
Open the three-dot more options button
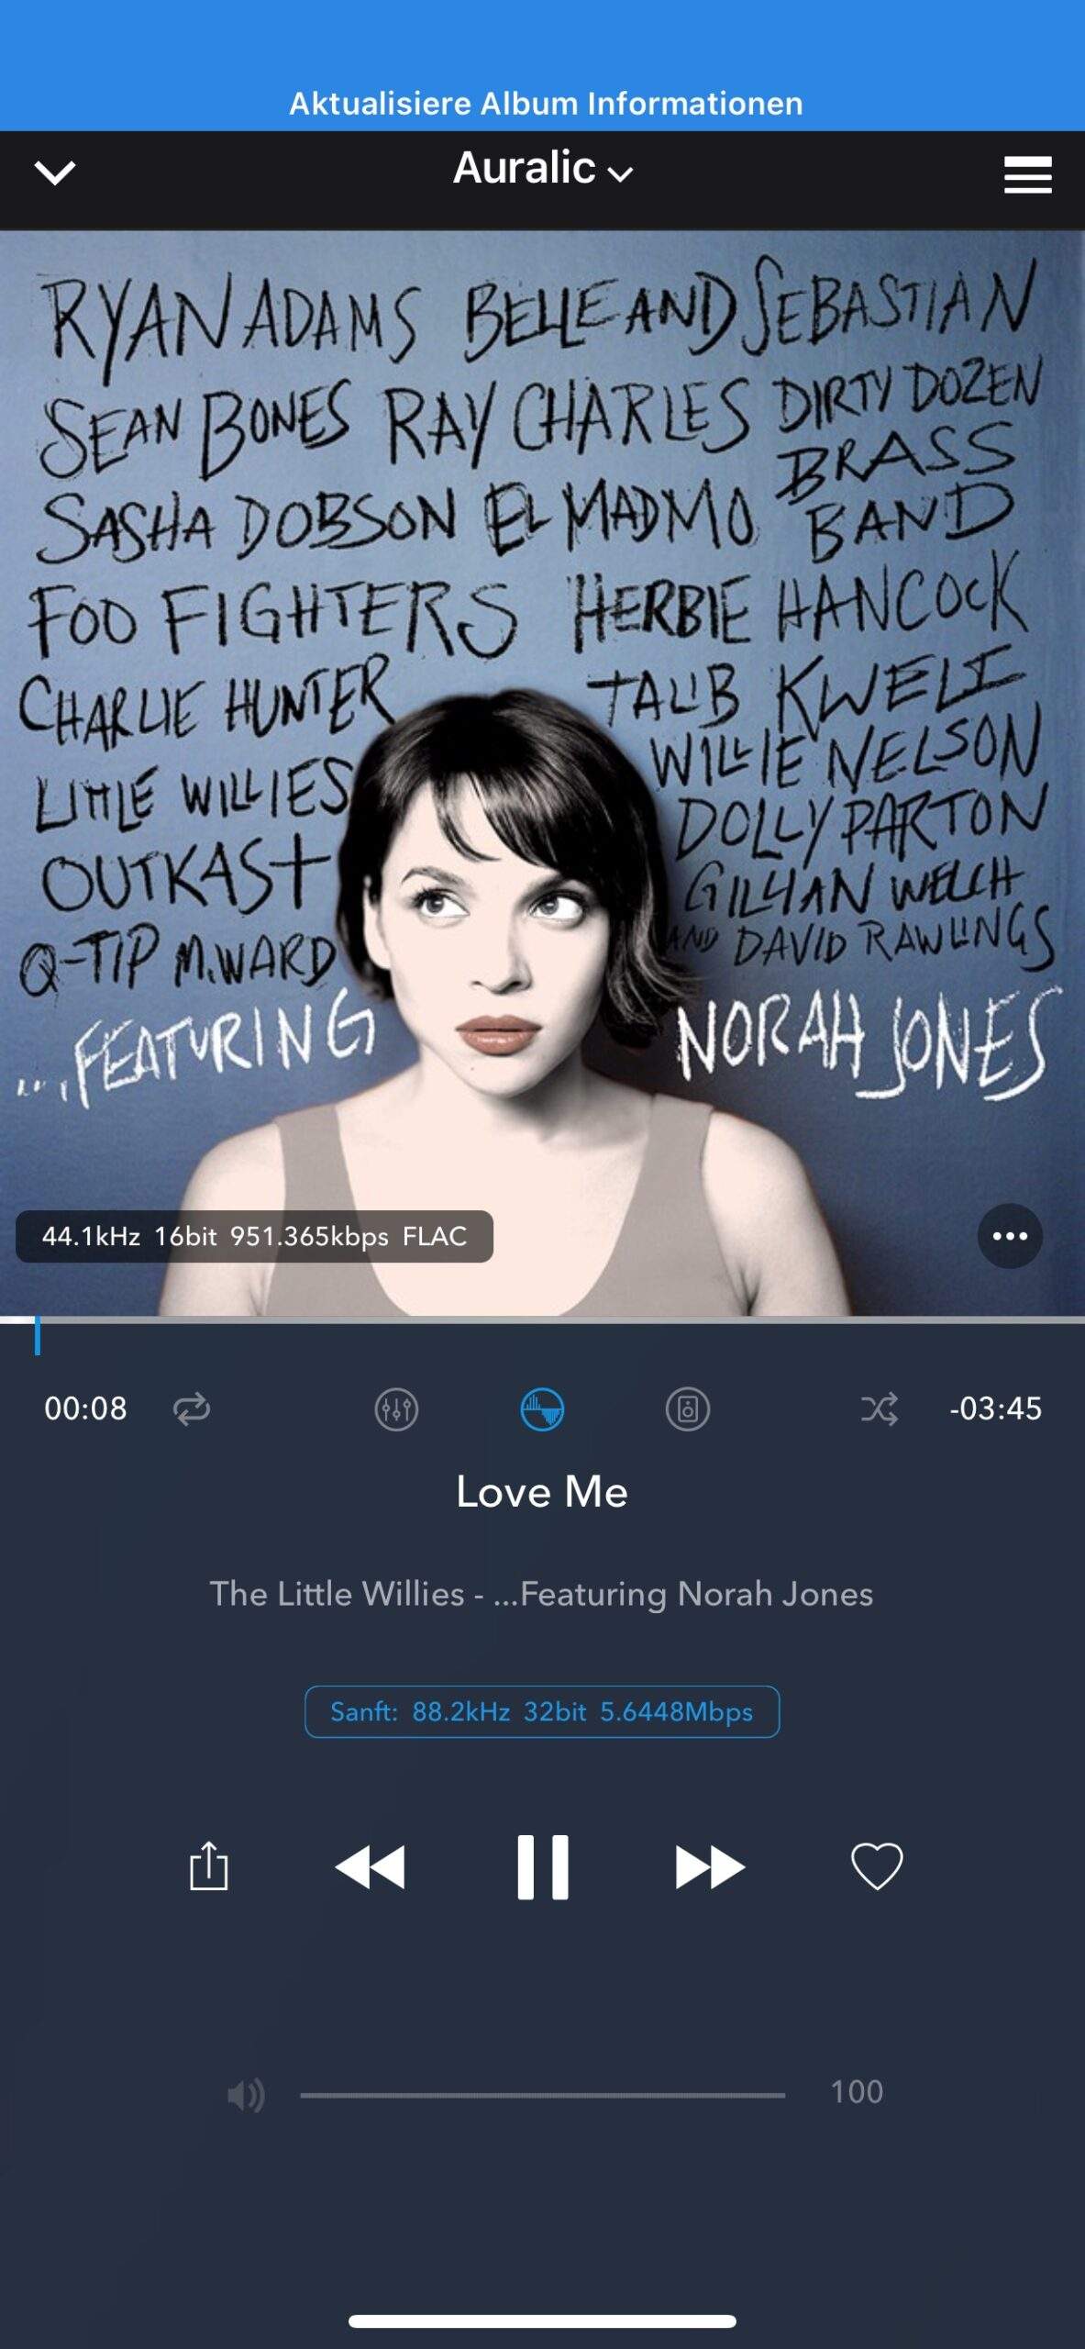pyautogui.click(x=1010, y=1236)
